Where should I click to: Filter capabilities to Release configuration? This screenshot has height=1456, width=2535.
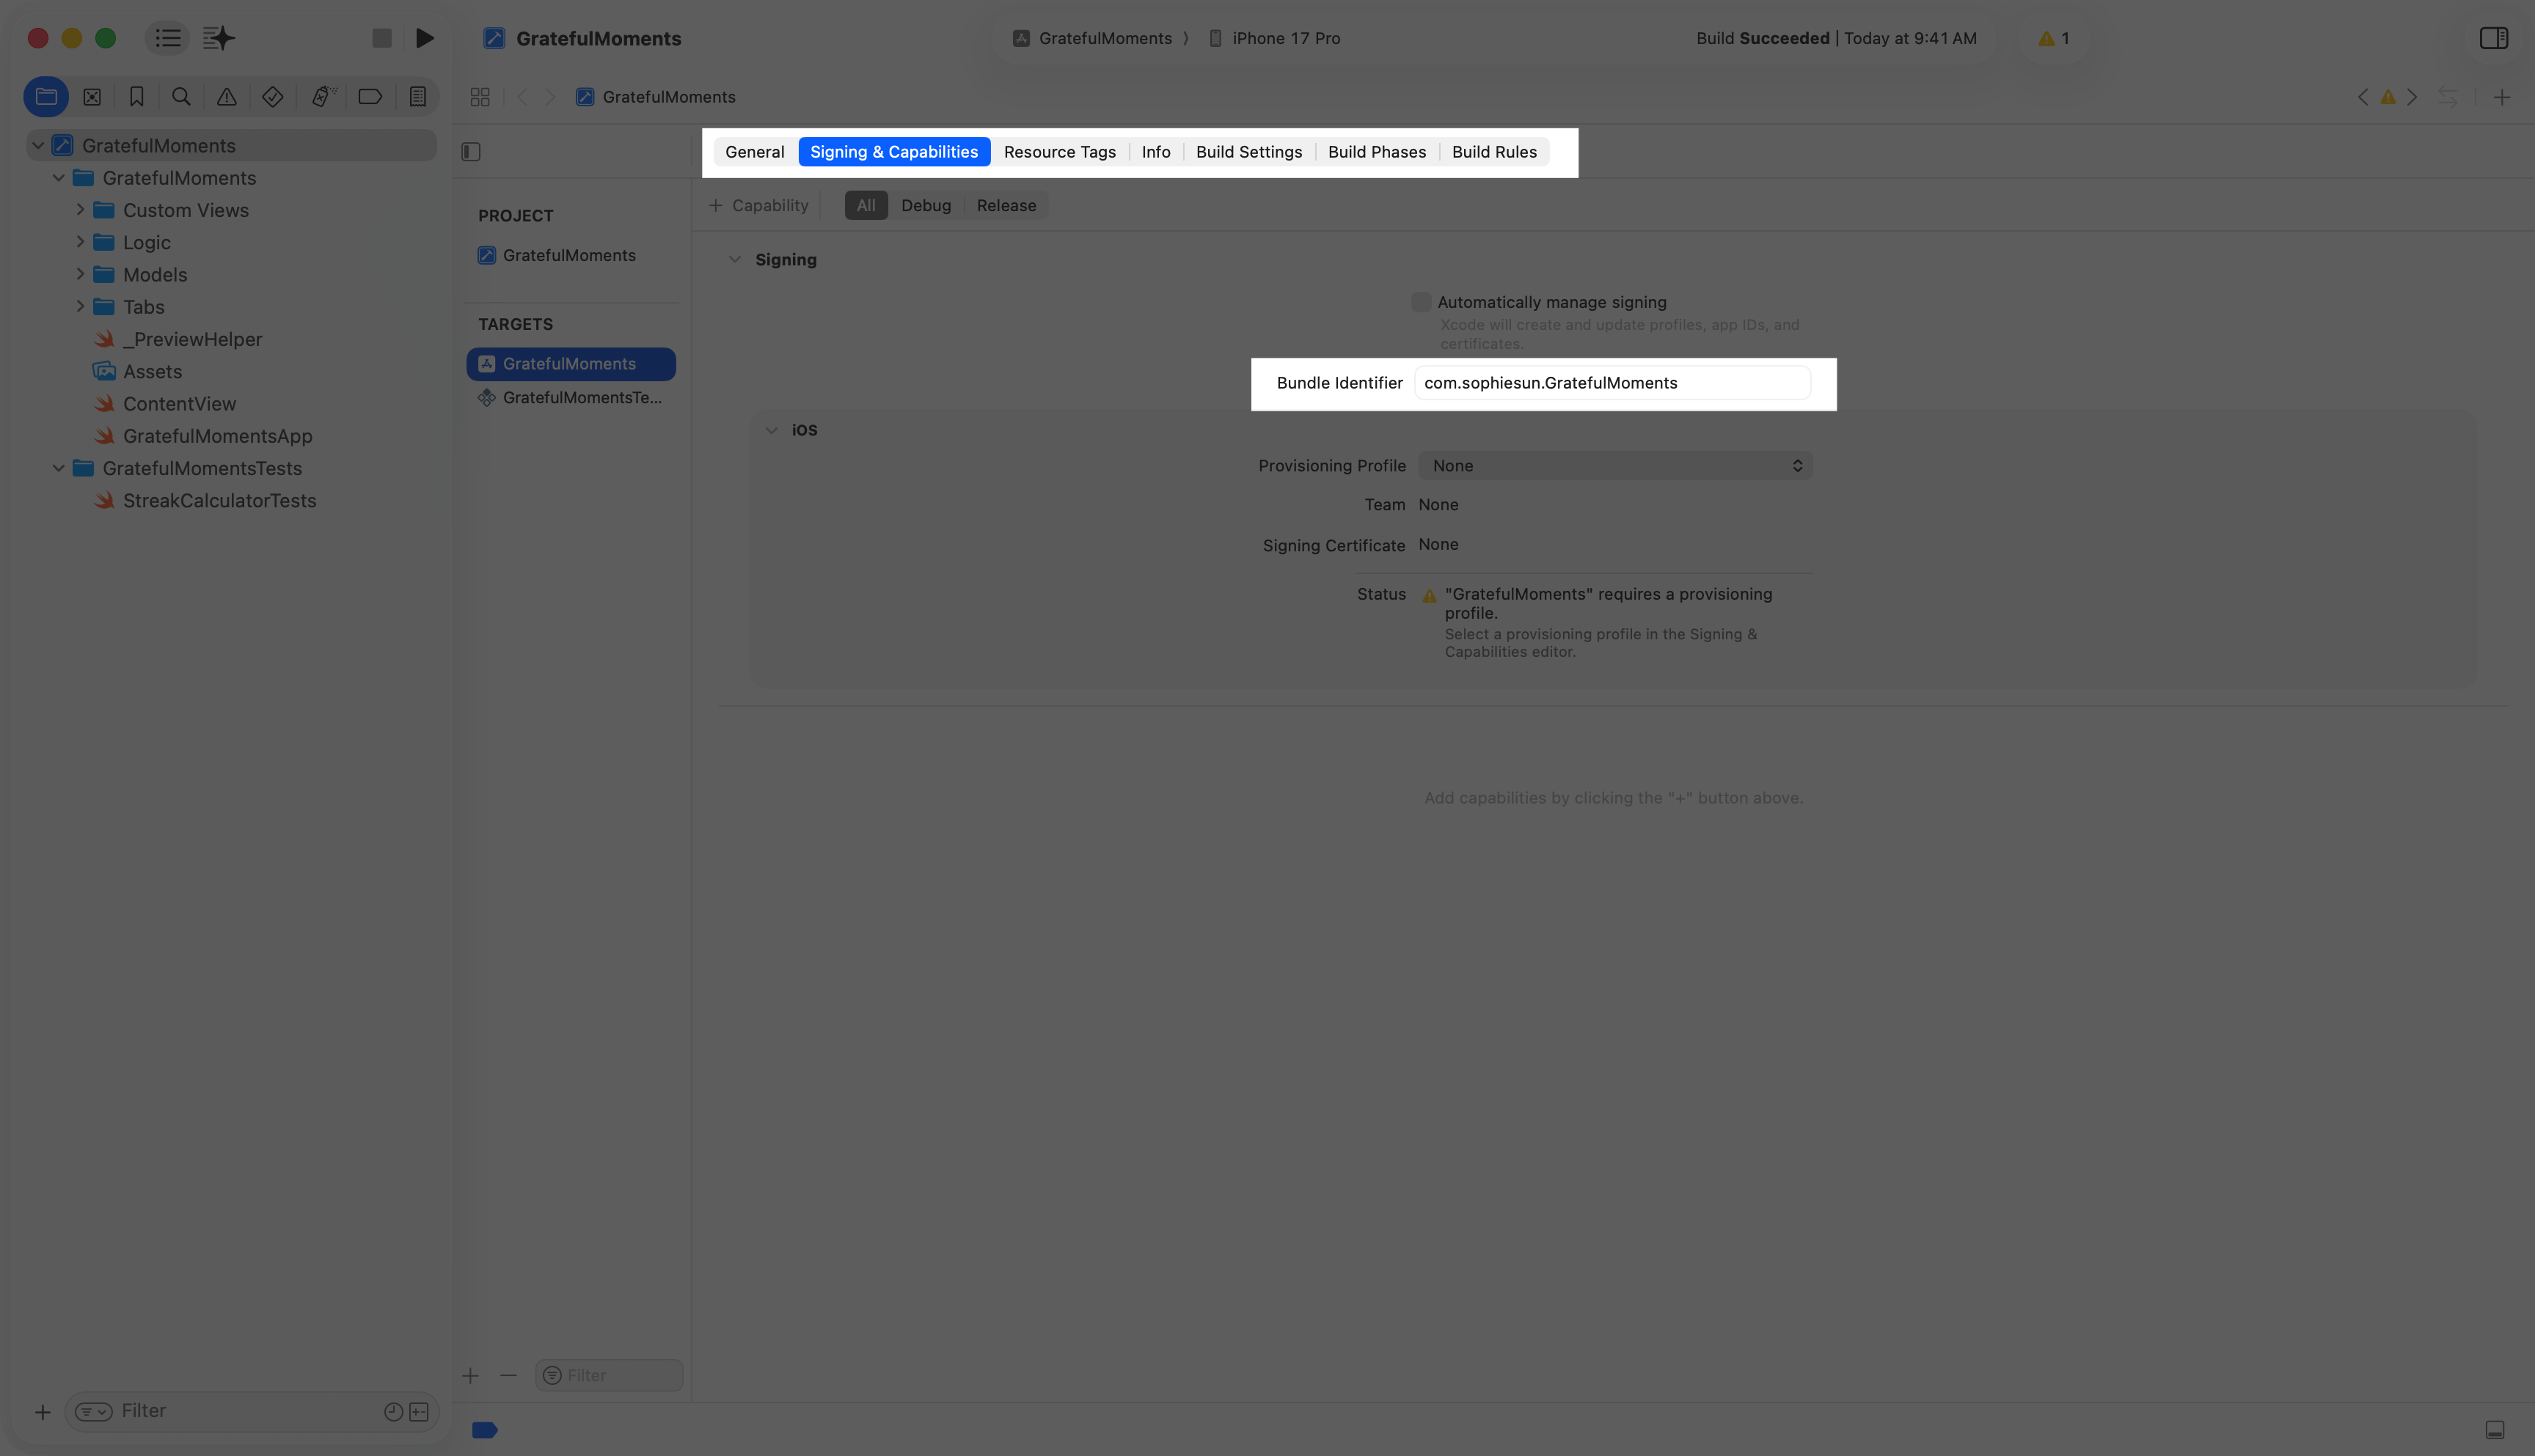tap(1006, 206)
